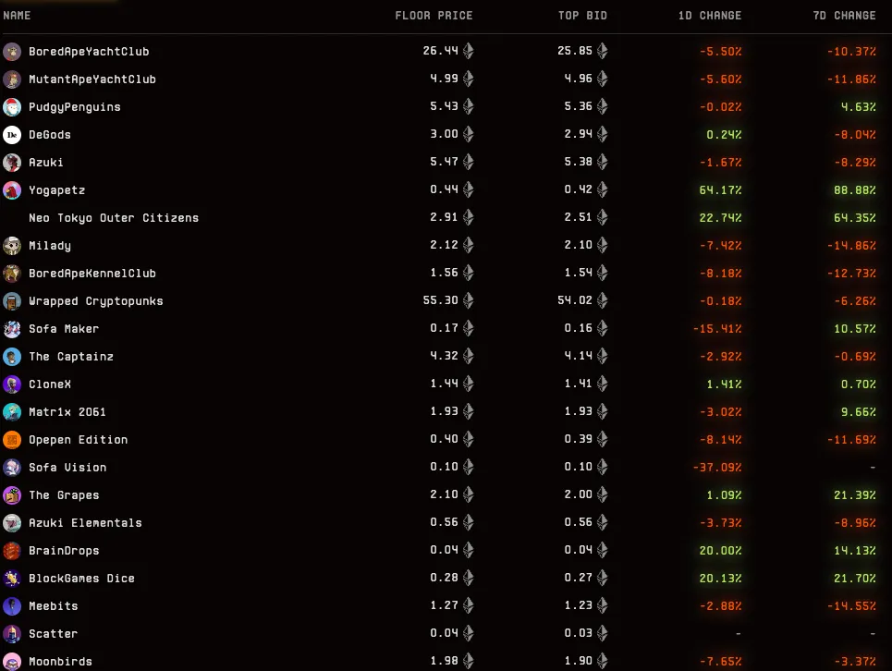Screen dimensions: 892x671
Task: Click the Sofa Maker avatar icon
Action: click(x=12, y=329)
